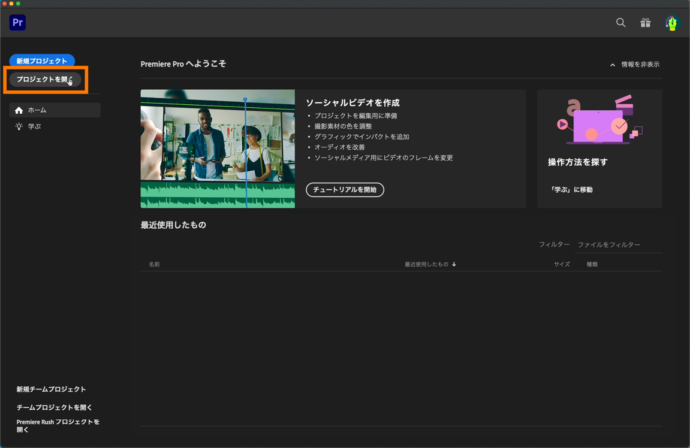This screenshot has width=690, height=448.
Task: Start tutorial with チュートリアルを開始
Action: point(345,190)
